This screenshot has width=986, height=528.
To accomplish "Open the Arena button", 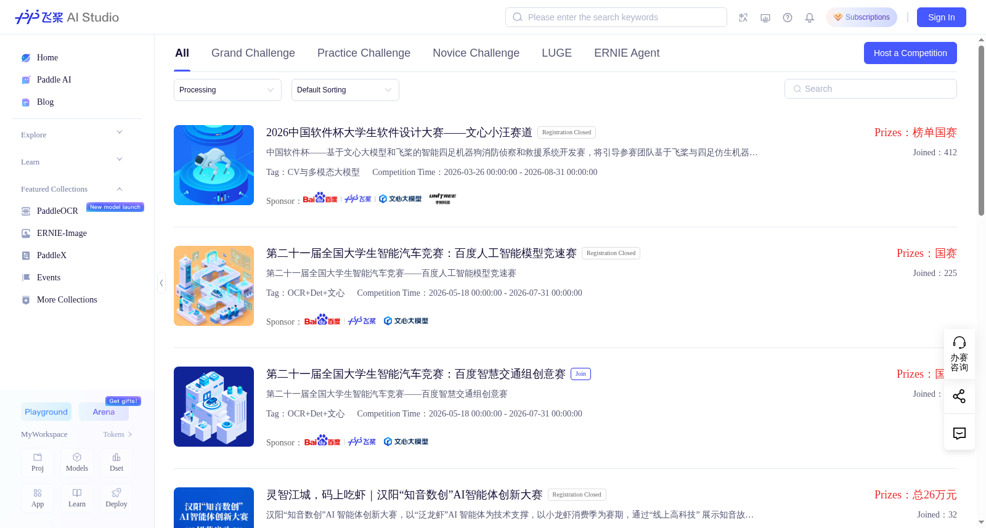I will tap(104, 412).
